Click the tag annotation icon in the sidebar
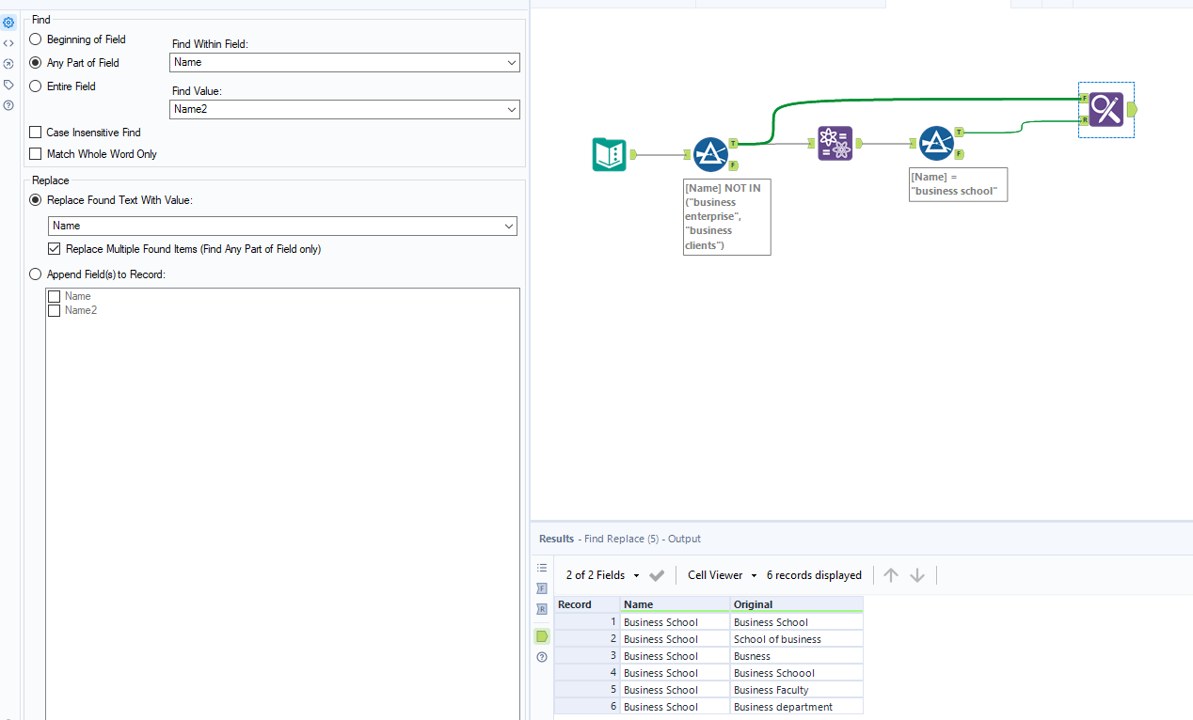The image size is (1193, 720). click(x=8, y=84)
